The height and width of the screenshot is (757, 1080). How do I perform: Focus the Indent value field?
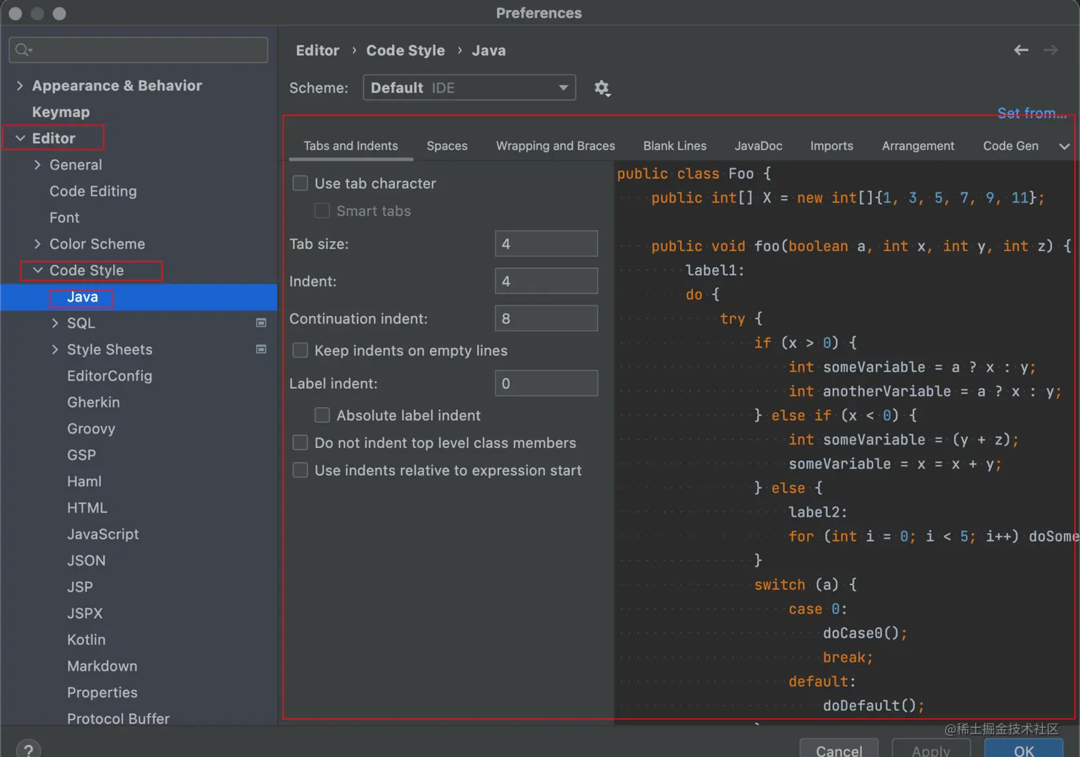pyautogui.click(x=546, y=281)
